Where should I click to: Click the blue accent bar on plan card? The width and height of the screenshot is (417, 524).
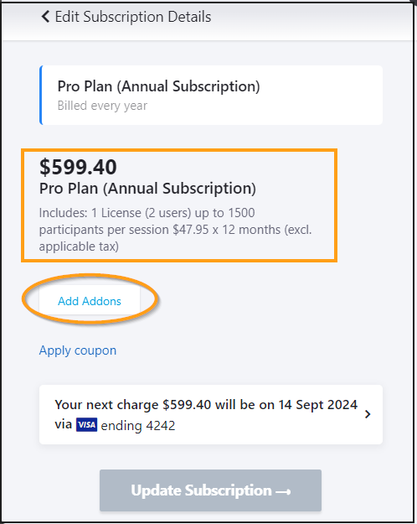tap(41, 96)
